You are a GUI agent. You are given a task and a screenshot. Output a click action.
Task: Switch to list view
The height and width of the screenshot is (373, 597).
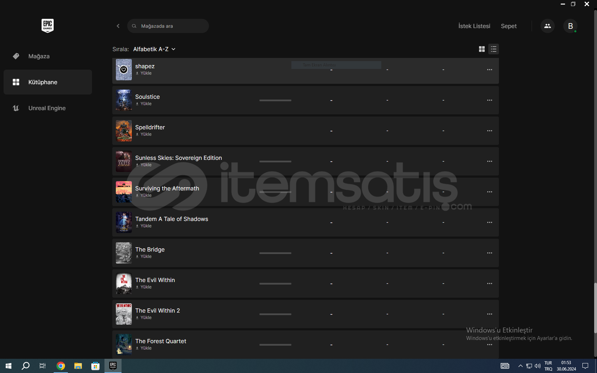click(494, 49)
